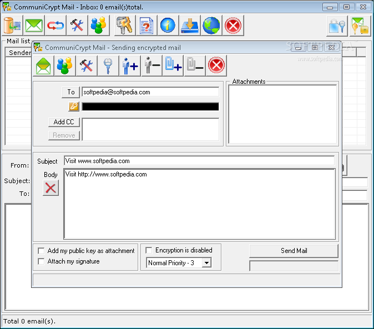This screenshot has width=374, height=329.
Task: Open the Normal Priority - 3 dropdown
Action: click(206, 263)
